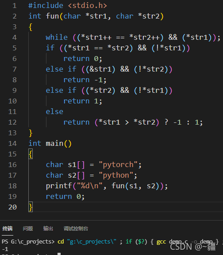Click line number 4 in the gutter
The height and width of the screenshot is (255, 223).
click(15, 38)
